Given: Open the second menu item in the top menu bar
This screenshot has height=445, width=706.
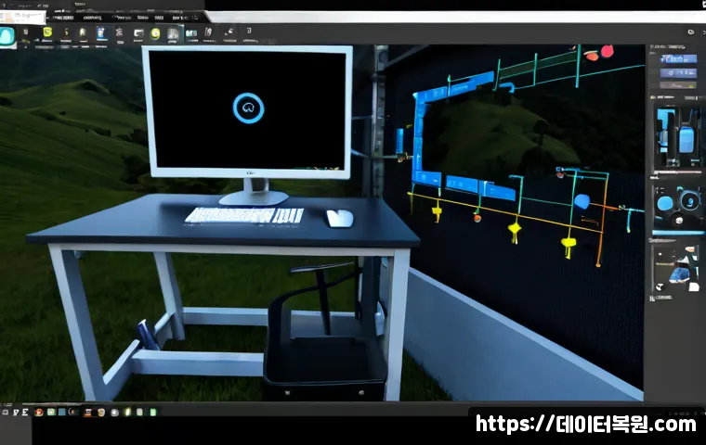Looking at the screenshot, I should point(92,18).
